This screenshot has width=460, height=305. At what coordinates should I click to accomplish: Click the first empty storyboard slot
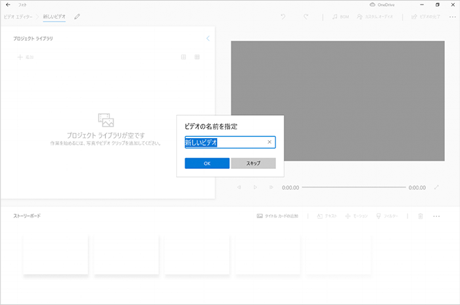click(56, 255)
